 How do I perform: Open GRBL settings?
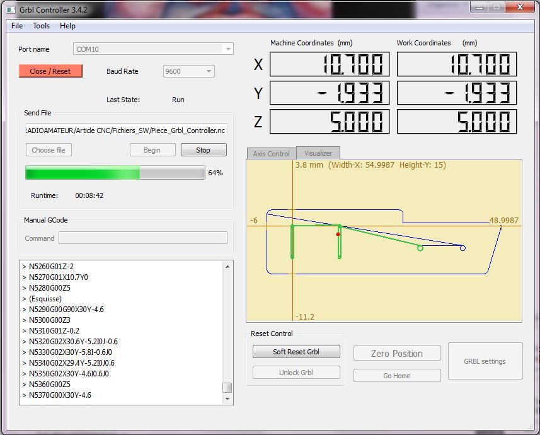(x=485, y=361)
